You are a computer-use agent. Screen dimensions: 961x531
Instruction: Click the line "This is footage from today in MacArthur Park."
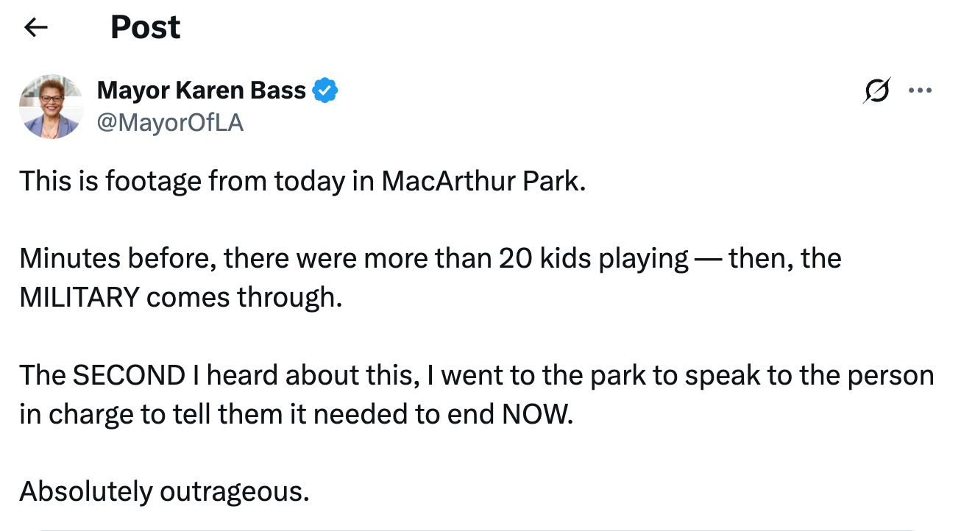point(302,181)
